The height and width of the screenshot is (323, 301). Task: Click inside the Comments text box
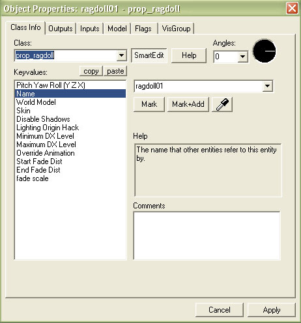point(207,236)
